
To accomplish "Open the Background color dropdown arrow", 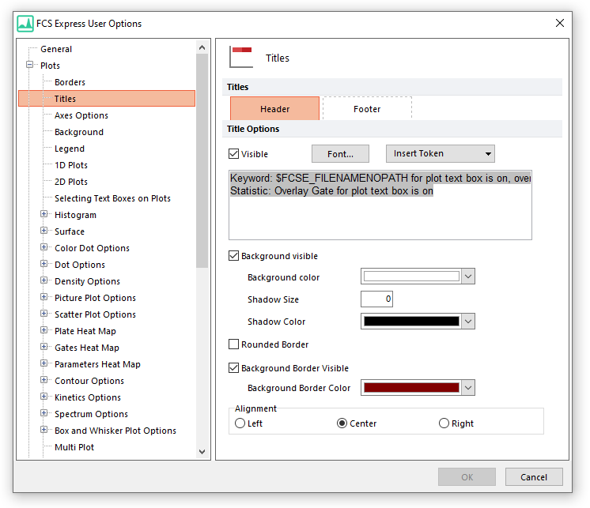I will coord(468,277).
